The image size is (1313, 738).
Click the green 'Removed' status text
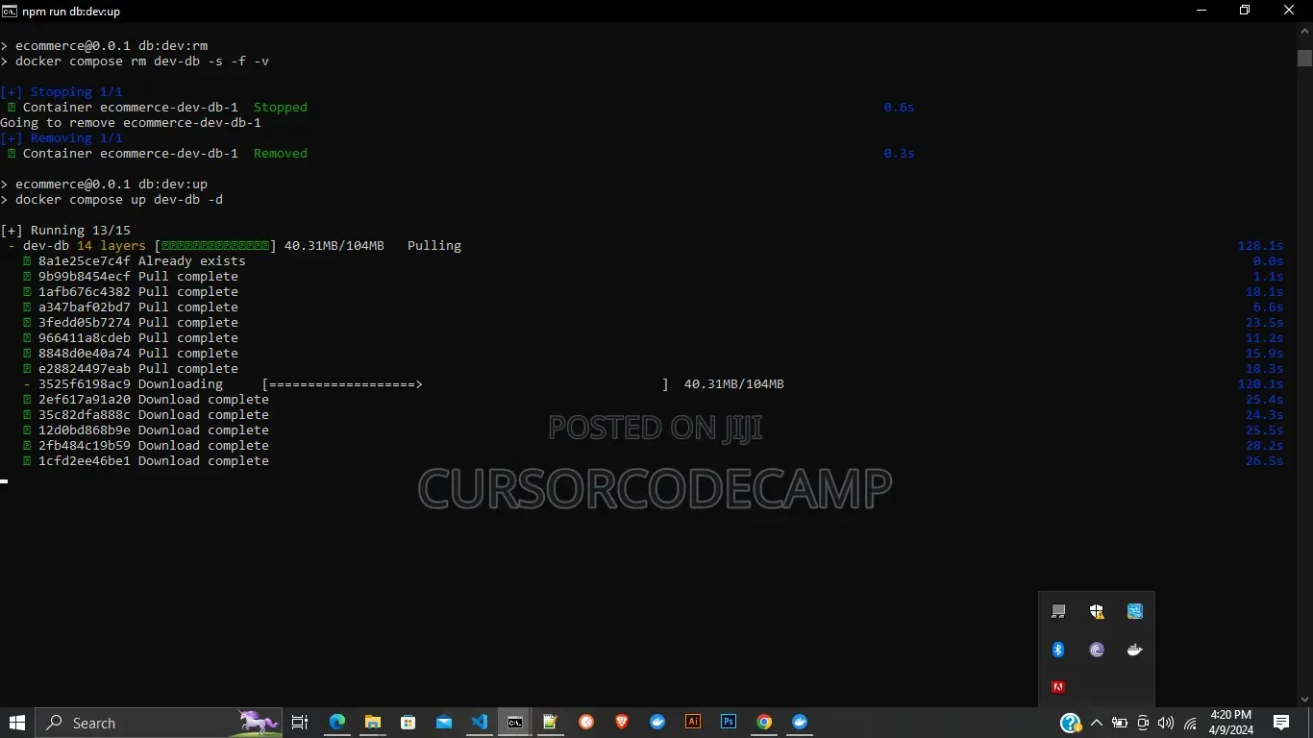coord(281,154)
